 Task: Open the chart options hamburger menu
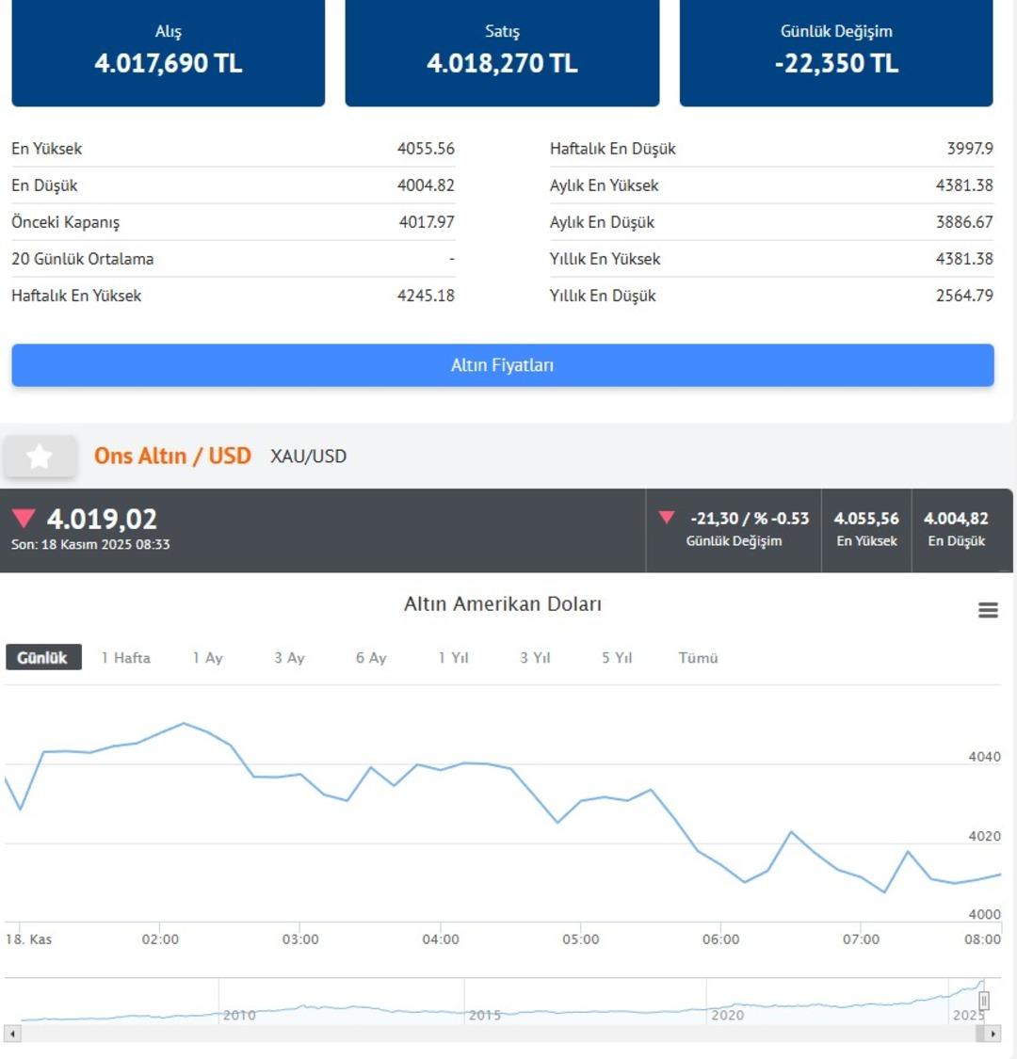click(987, 610)
